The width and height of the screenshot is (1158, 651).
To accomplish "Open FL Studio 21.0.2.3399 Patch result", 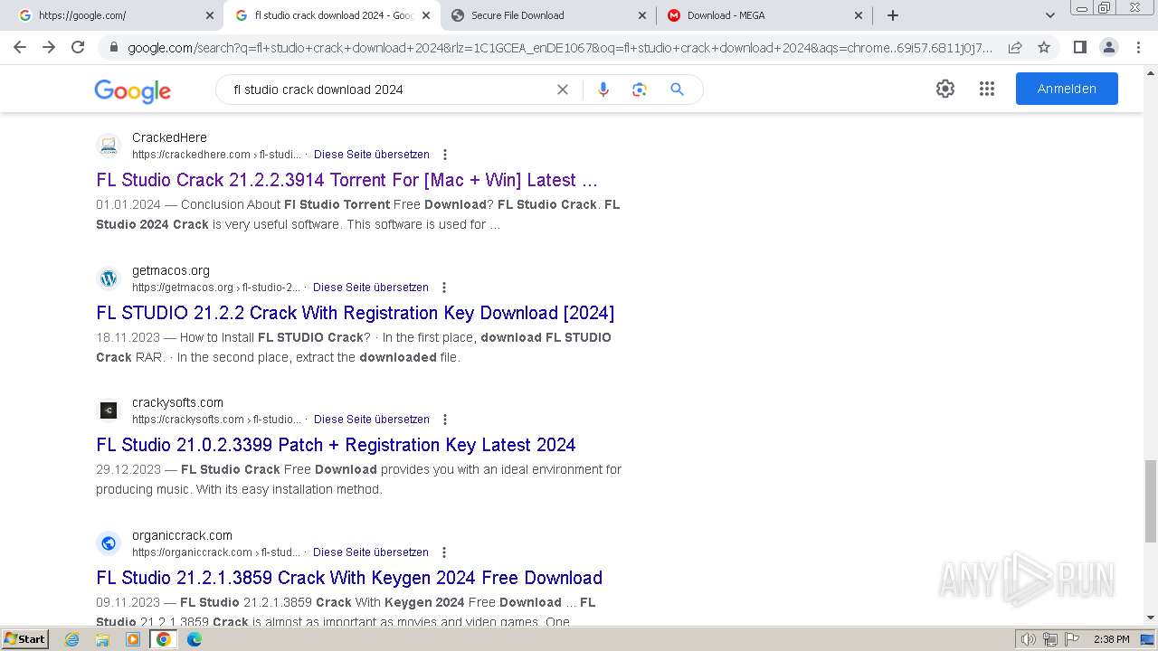I will [336, 445].
